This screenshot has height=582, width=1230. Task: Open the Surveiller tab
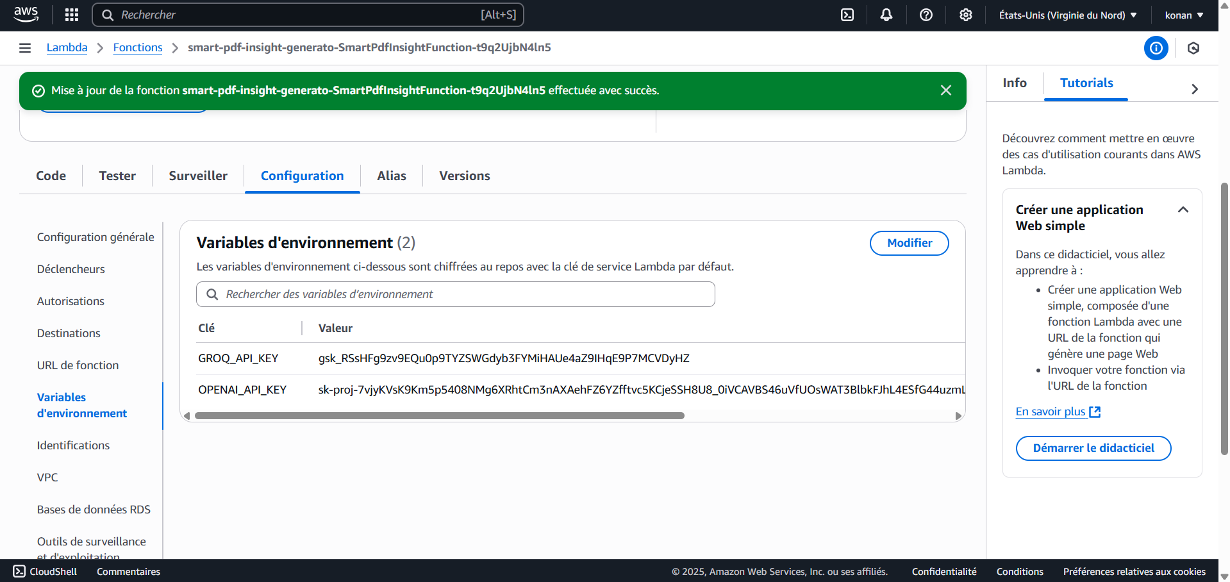click(x=198, y=176)
